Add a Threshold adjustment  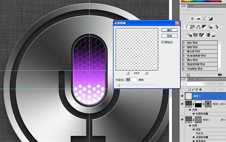tap(202, 35)
